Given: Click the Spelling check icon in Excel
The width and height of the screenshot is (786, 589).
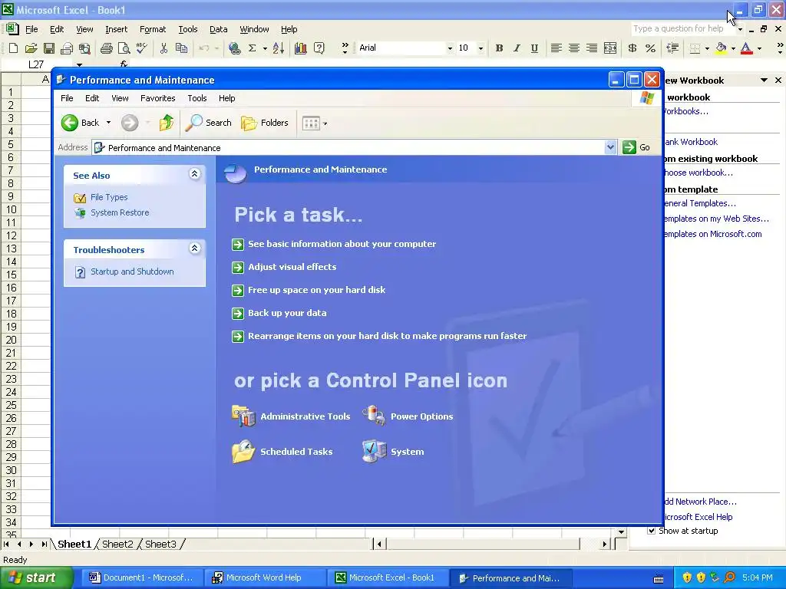Looking at the screenshot, I should click(142, 48).
